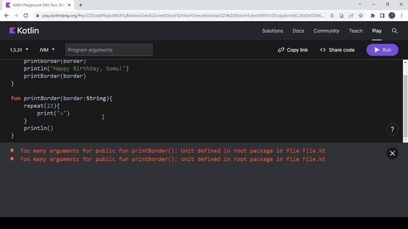This screenshot has height=229, width=408.
Task: Open a new browser tab
Action: click(80, 5)
